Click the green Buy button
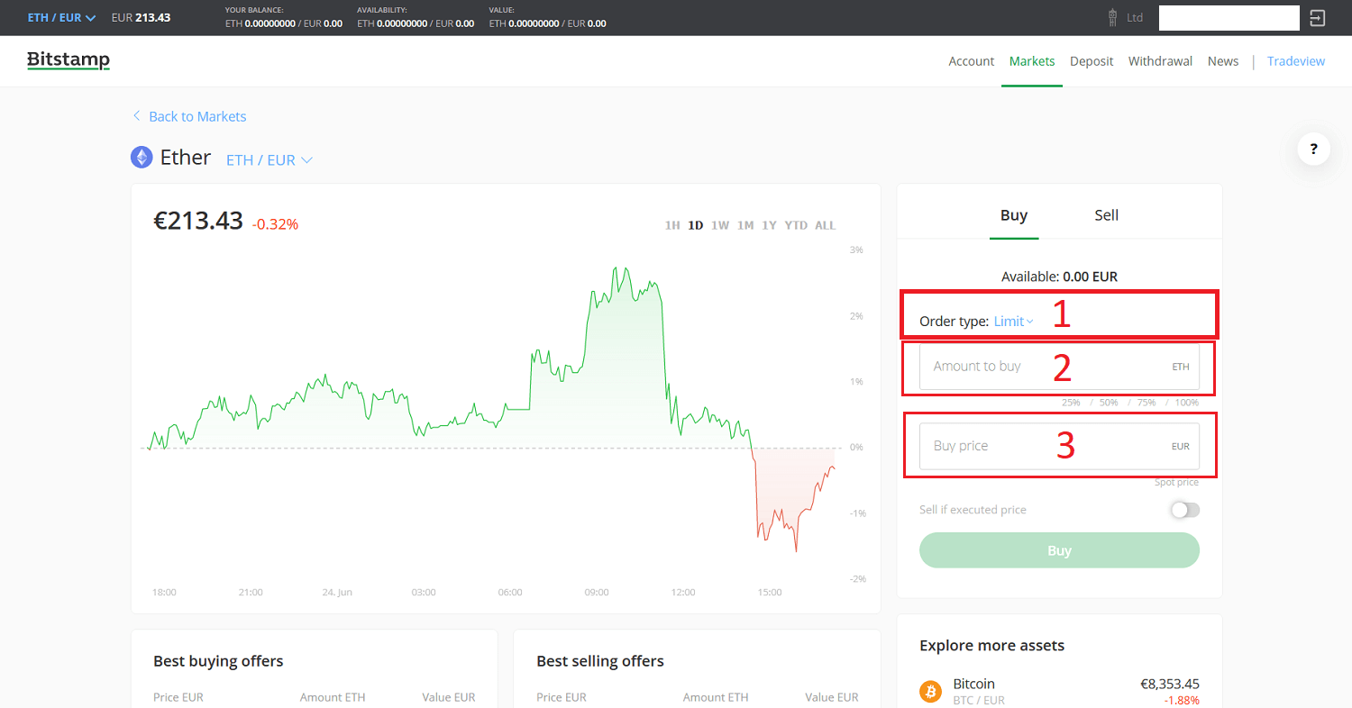The image size is (1352, 708). point(1059,550)
